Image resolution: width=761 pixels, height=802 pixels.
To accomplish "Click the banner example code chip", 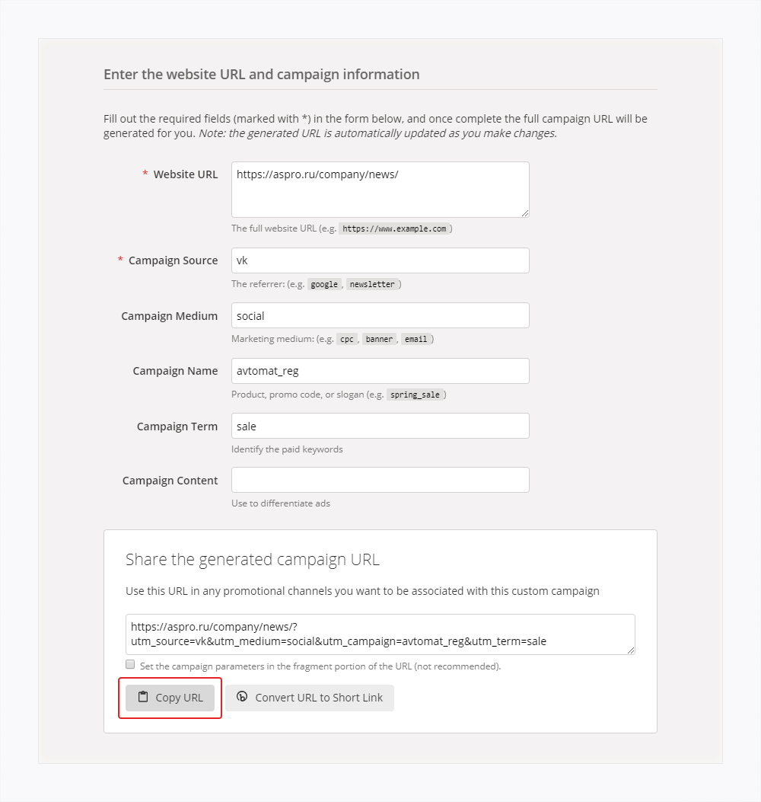I will [x=379, y=339].
